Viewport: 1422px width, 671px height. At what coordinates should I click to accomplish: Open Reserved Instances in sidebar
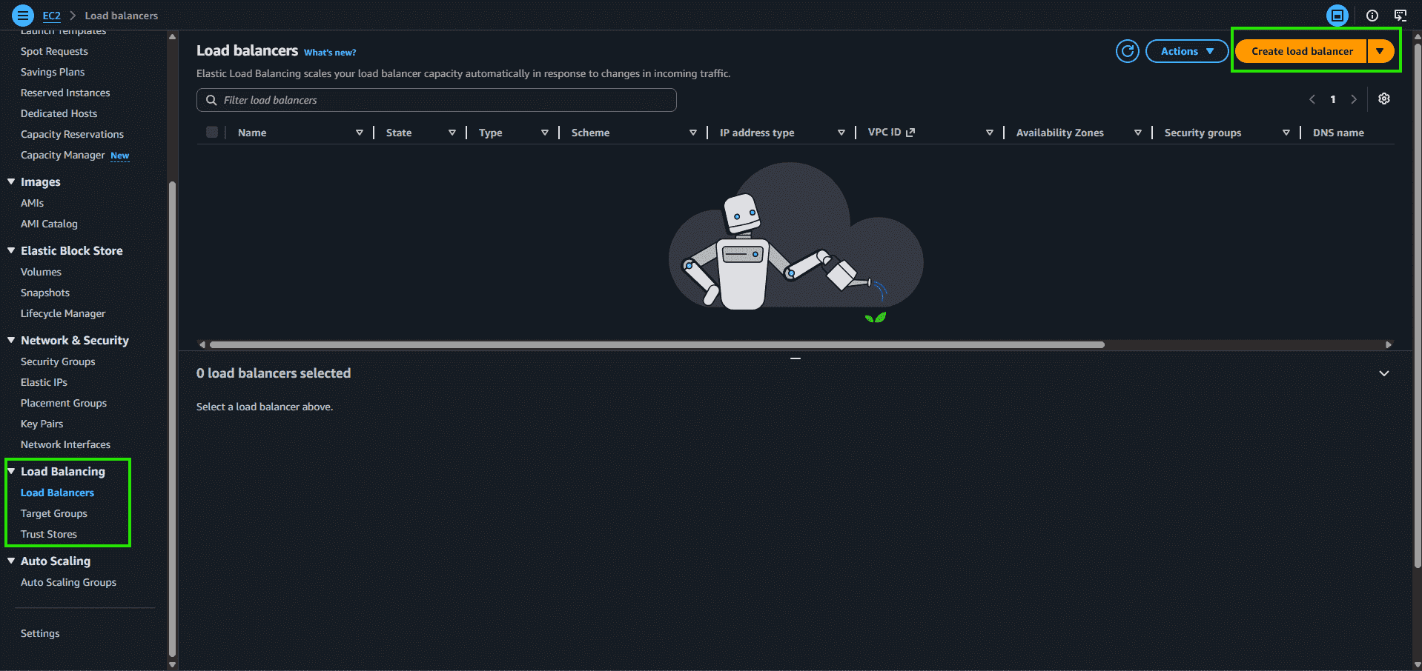[x=65, y=93]
